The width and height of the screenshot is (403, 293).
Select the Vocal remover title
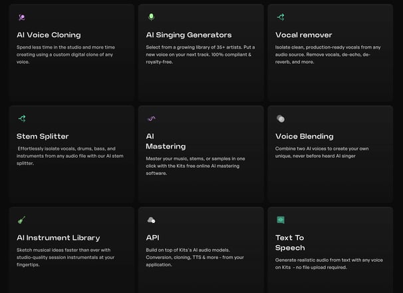(x=303, y=35)
